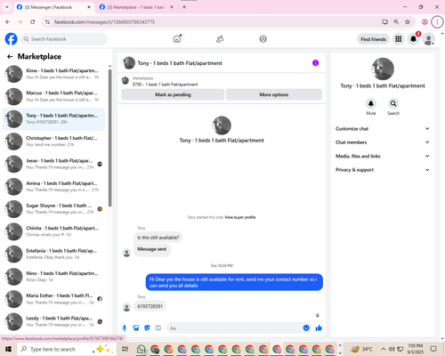Attach a file with the photo icon
This screenshot has width=445, height=356.
[136, 328]
